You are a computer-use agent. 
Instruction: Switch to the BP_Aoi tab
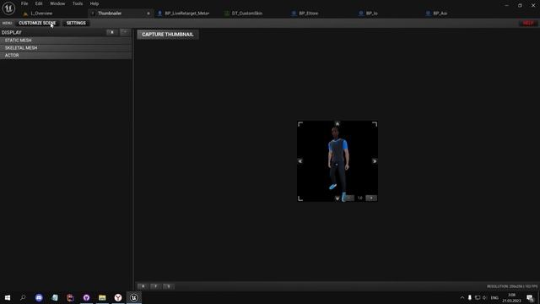[x=440, y=14]
